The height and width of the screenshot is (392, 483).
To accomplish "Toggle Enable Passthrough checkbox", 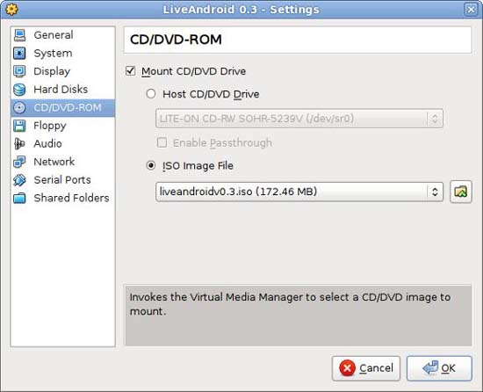I will (x=162, y=142).
